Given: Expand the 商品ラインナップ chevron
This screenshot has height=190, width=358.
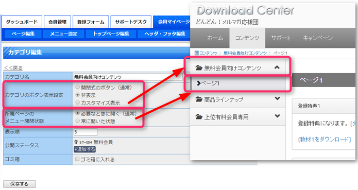Looking at the screenshot, I should coord(277,98).
